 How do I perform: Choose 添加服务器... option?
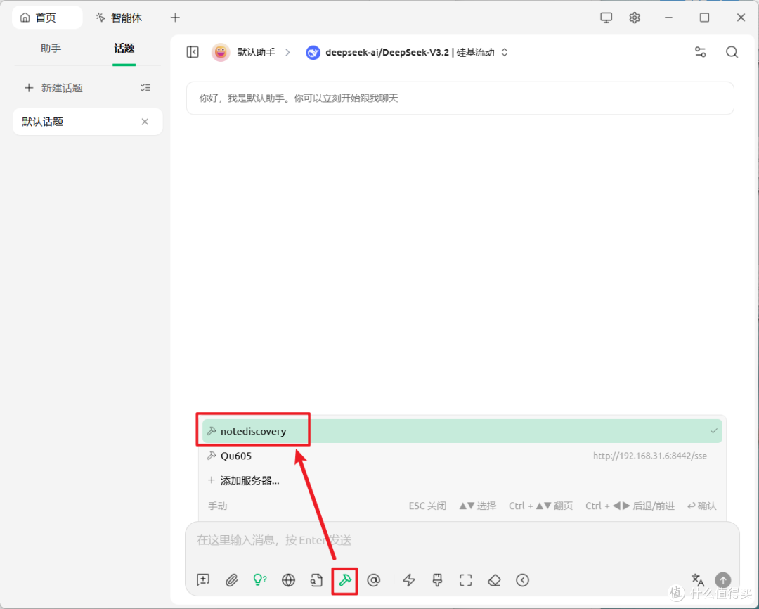(462, 480)
